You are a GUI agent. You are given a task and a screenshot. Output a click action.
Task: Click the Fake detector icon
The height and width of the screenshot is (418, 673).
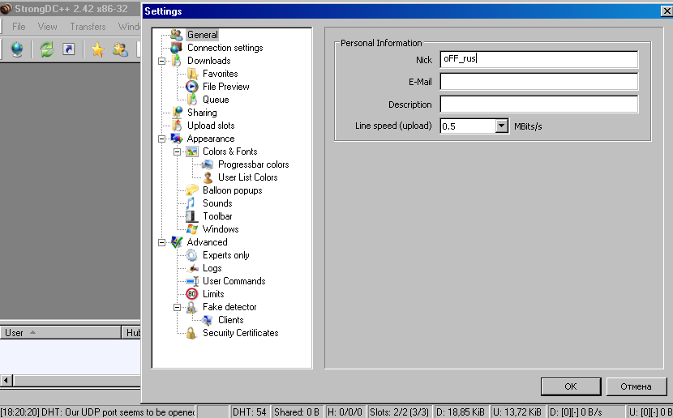pyautogui.click(x=192, y=307)
